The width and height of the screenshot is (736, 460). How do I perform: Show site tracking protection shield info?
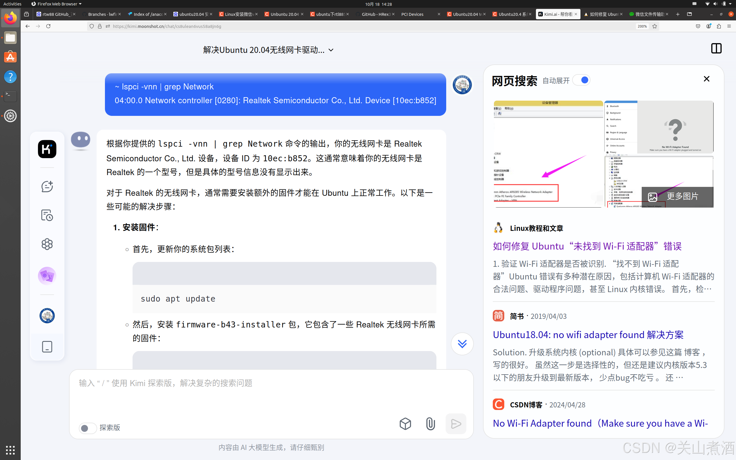[x=91, y=26]
